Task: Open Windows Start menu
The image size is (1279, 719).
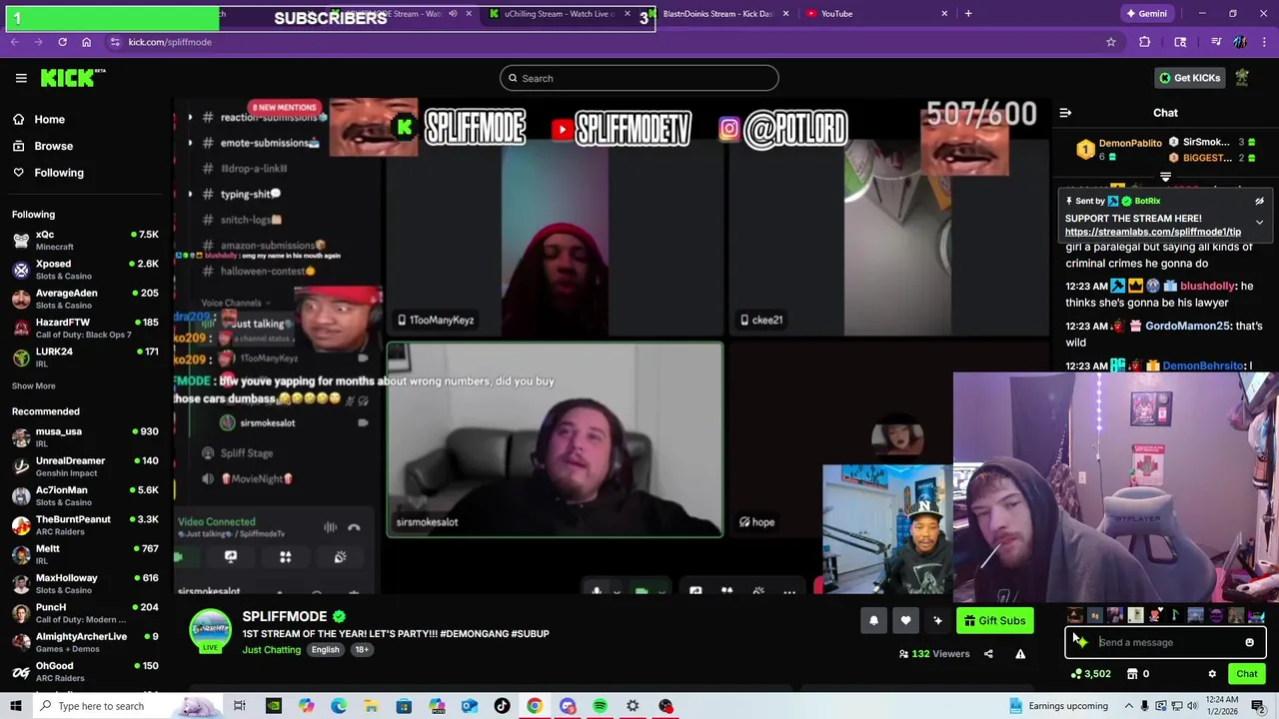Action: pyautogui.click(x=15, y=706)
